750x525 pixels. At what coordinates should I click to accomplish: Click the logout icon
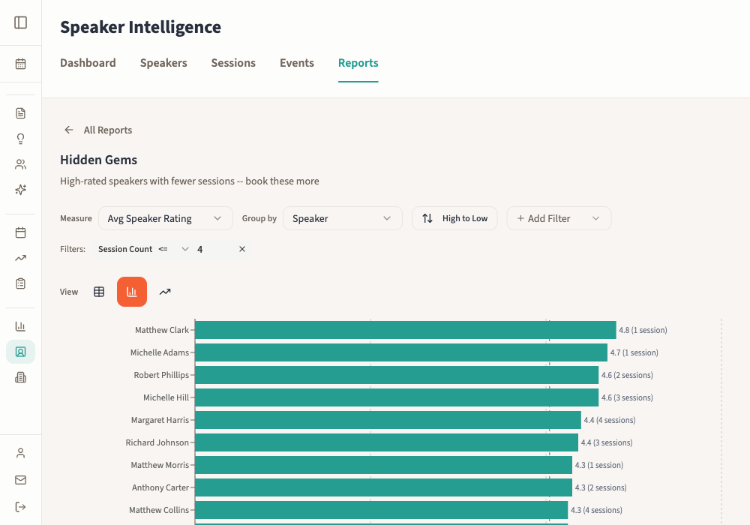[20, 507]
